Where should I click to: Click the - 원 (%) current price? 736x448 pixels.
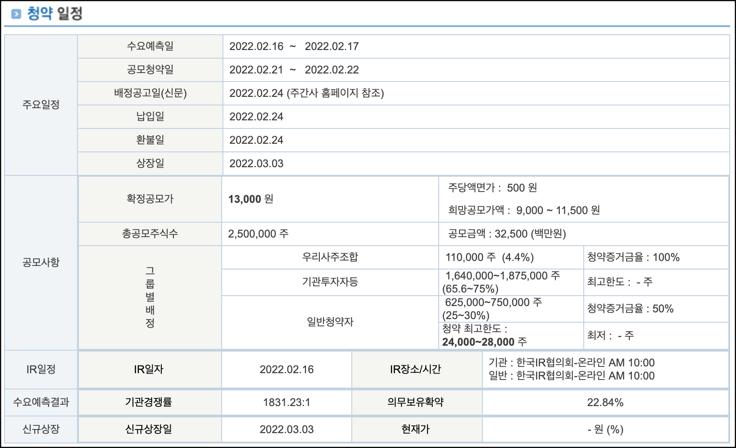click(x=605, y=430)
